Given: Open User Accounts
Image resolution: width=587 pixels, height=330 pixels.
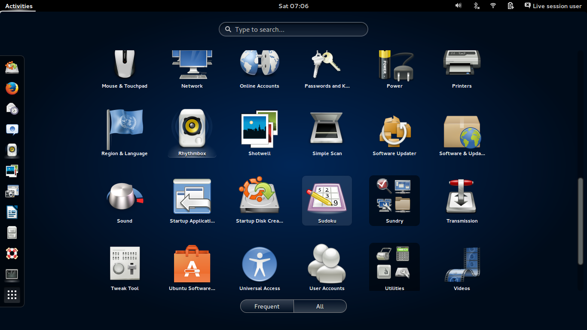Looking at the screenshot, I should (x=327, y=268).
